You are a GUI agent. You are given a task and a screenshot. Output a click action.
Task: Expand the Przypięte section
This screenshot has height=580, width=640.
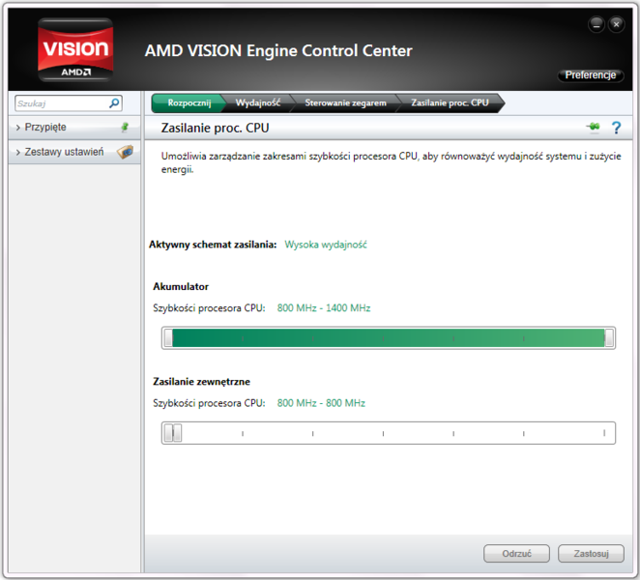(74, 128)
